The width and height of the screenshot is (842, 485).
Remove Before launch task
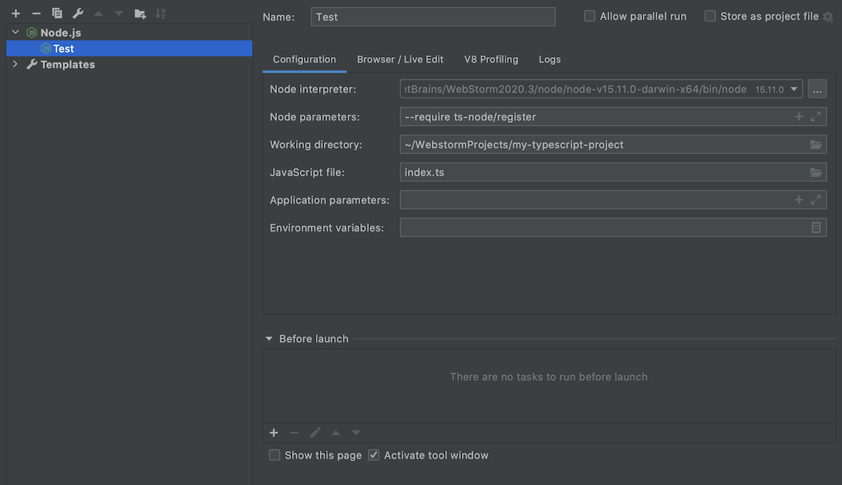[x=294, y=433]
